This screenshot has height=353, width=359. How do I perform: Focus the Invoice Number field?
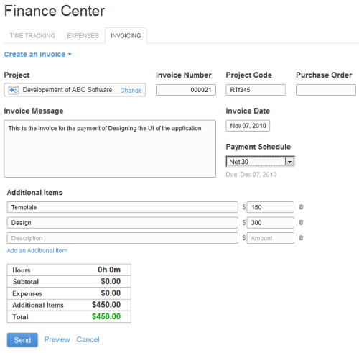pos(186,90)
